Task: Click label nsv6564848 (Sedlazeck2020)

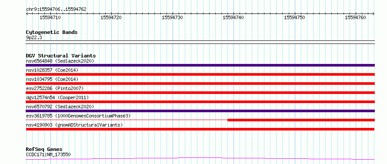Action: pos(60,61)
